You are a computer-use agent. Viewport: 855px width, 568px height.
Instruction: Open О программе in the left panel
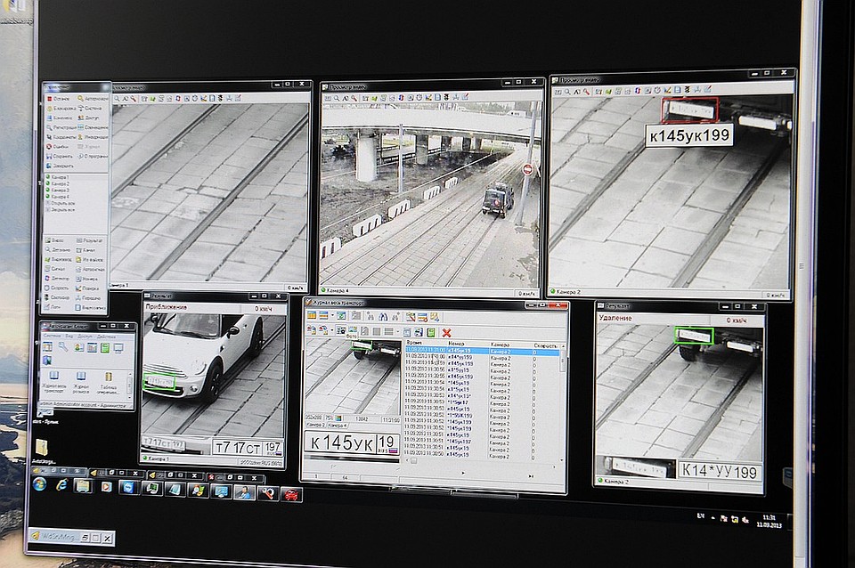pos(94,156)
